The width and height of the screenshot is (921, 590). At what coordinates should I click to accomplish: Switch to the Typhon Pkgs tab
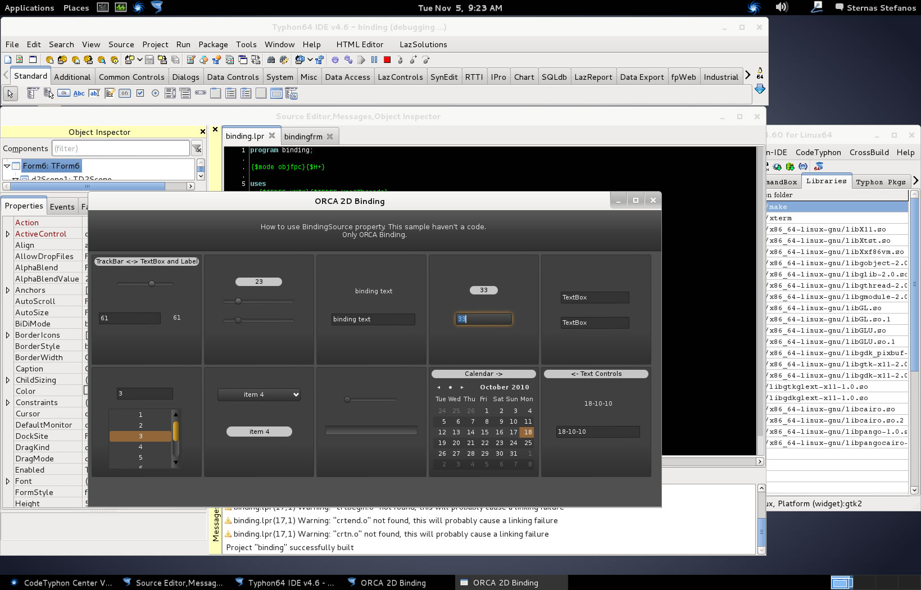[x=881, y=181]
